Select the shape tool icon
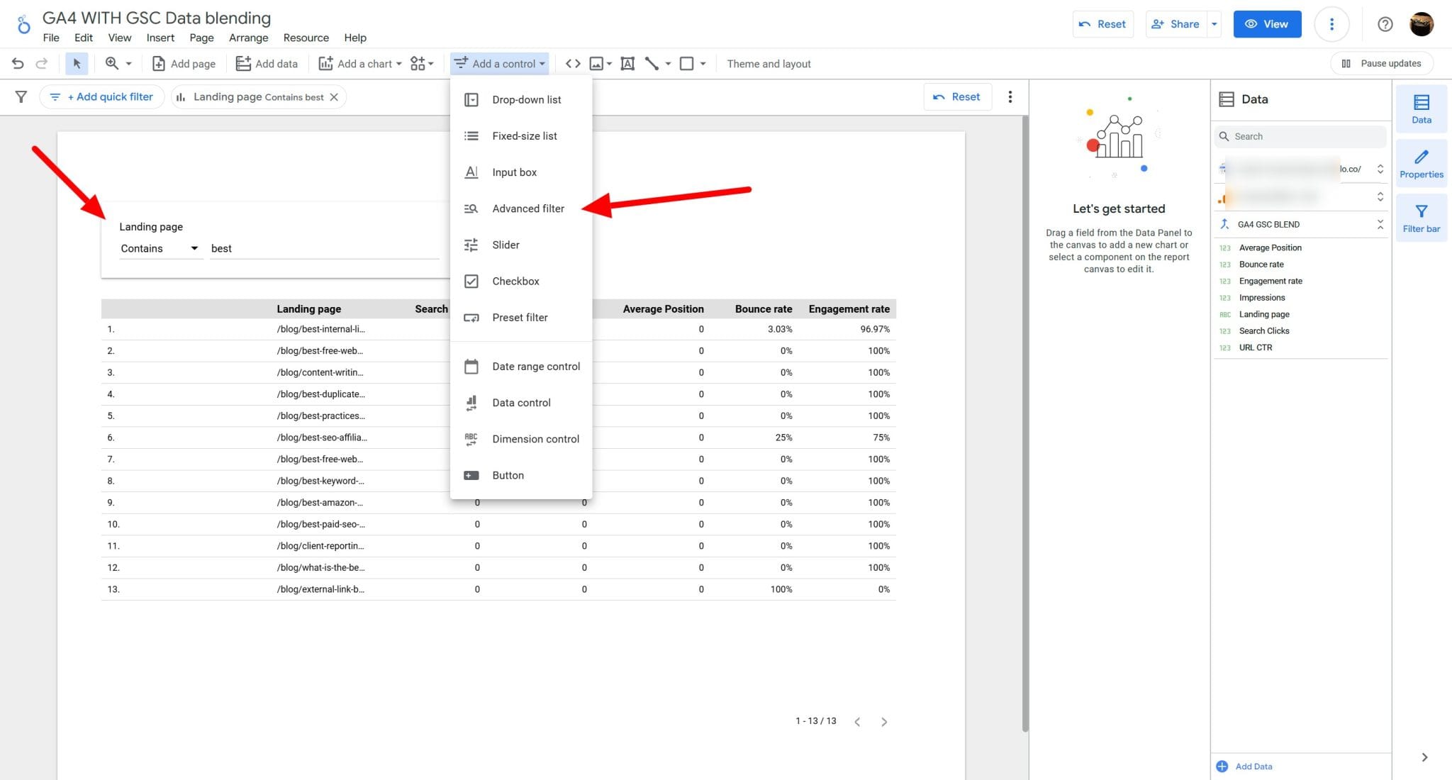This screenshot has height=780, width=1452. tap(685, 63)
